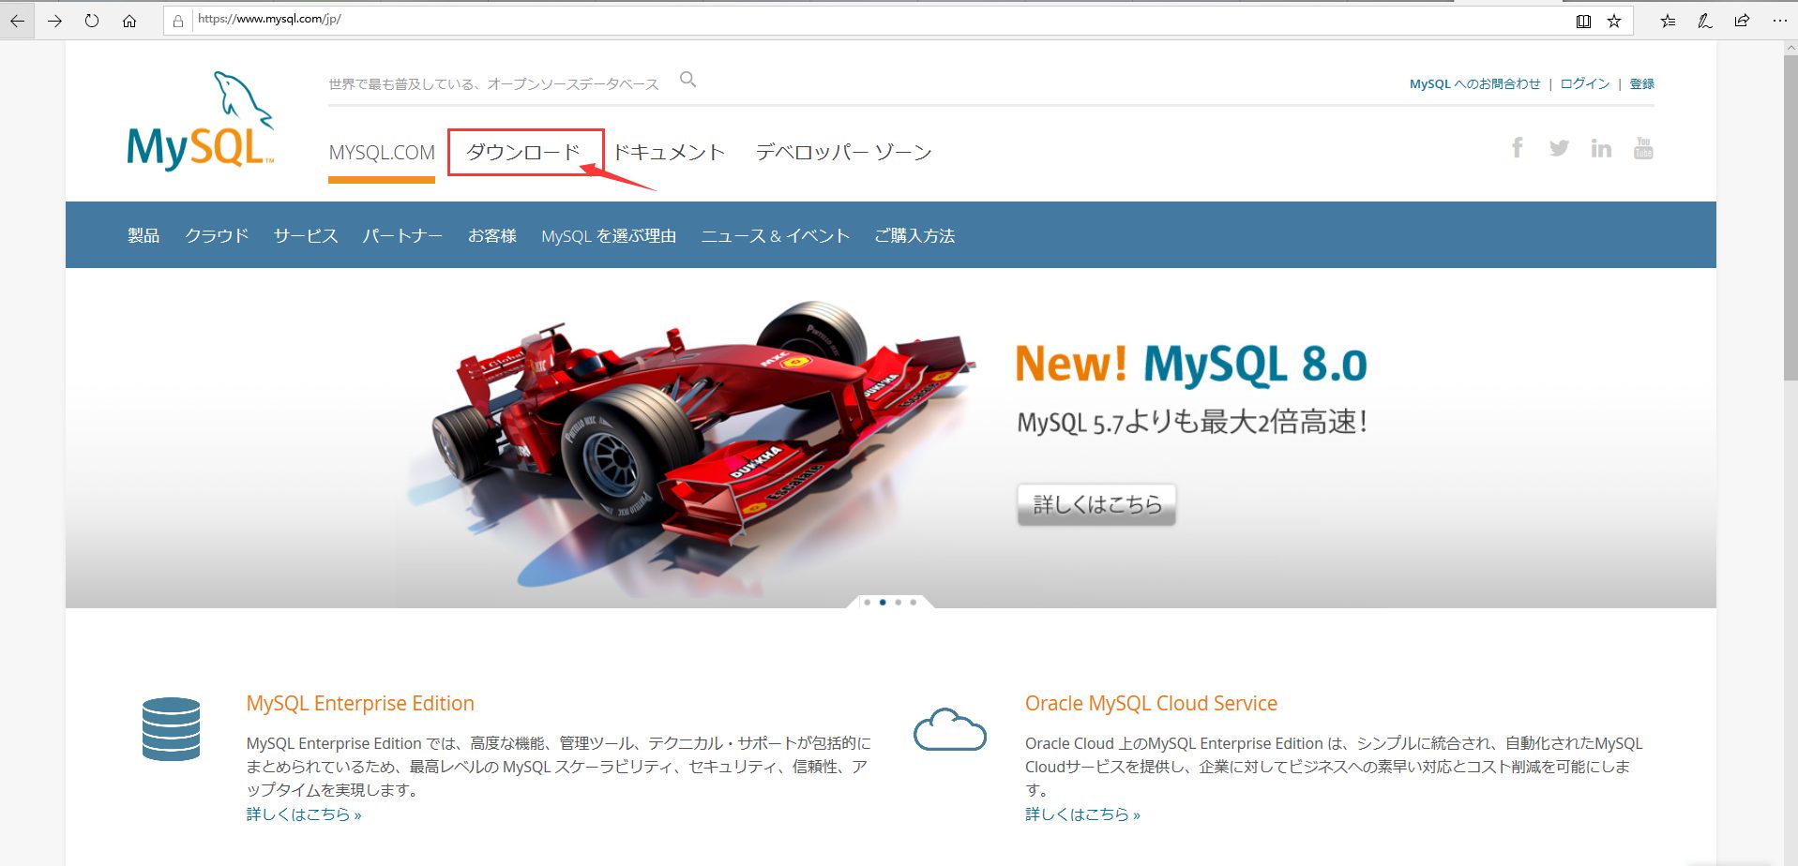
Task: Select the MYSQL.COM tab
Action: (382, 152)
